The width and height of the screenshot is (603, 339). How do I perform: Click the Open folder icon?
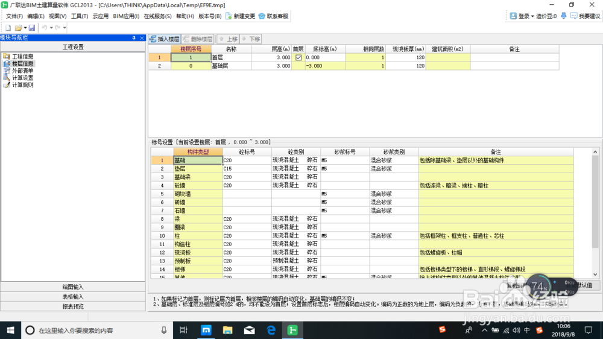pyautogui.click(x=18, y=28)
